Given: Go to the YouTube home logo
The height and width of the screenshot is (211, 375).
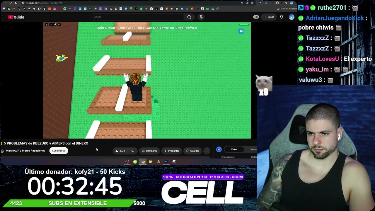Looking at the screenshot, I should 16,17.
